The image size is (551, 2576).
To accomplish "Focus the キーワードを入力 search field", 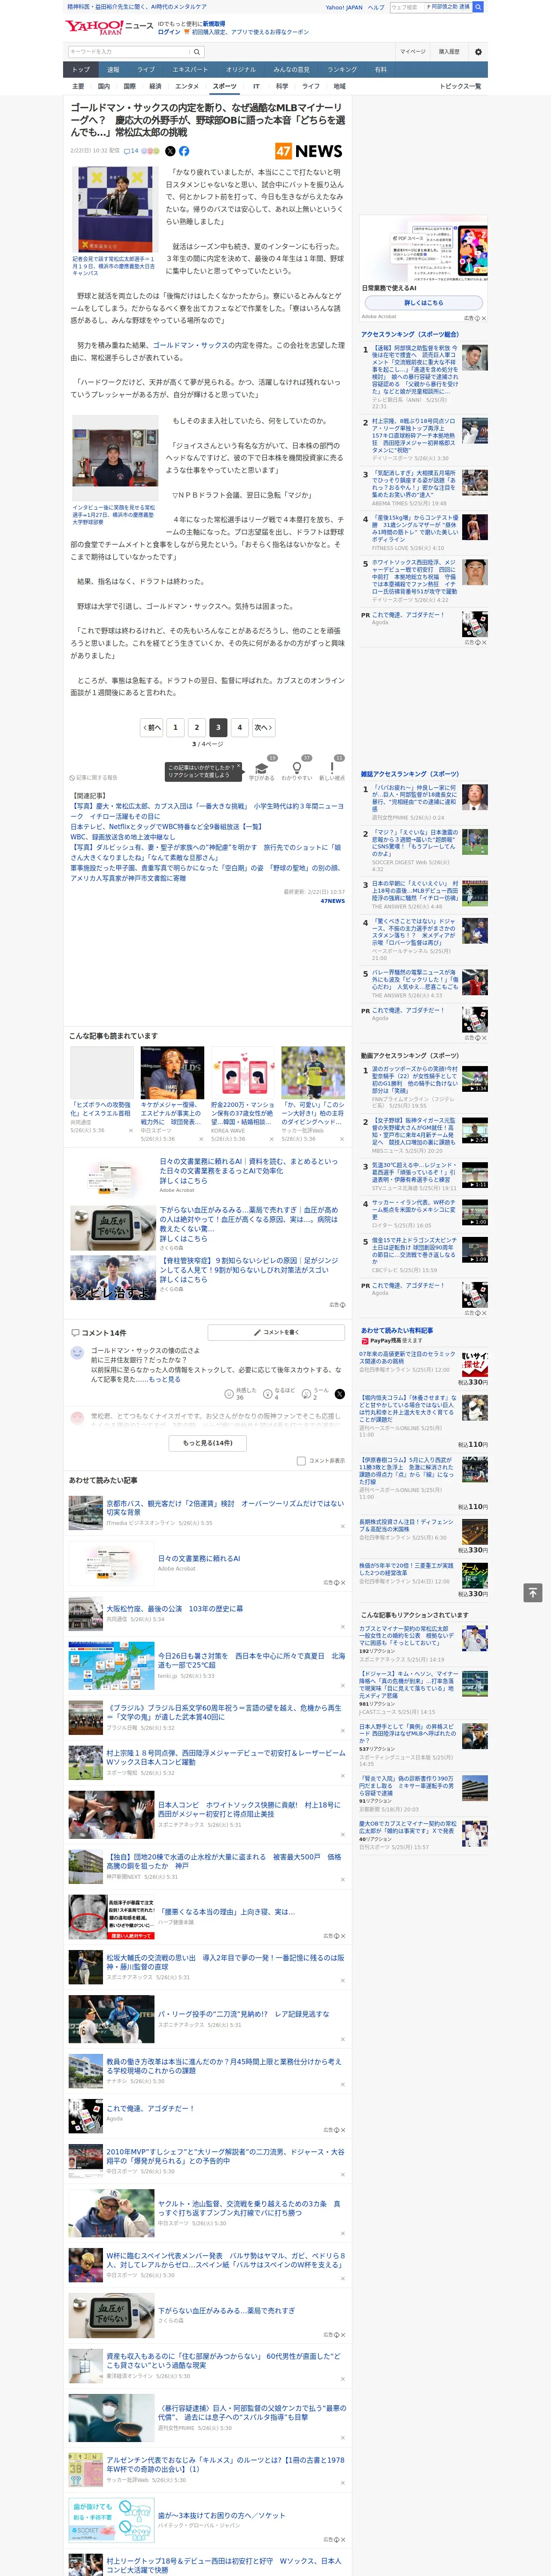I will pyautogui.click(x=129, y=51).
